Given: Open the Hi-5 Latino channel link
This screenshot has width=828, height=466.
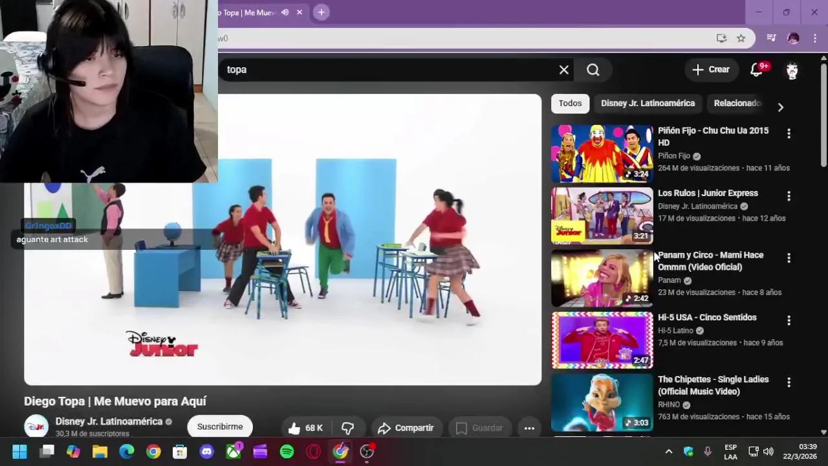Looking at the screenshot, I should 675,330.
